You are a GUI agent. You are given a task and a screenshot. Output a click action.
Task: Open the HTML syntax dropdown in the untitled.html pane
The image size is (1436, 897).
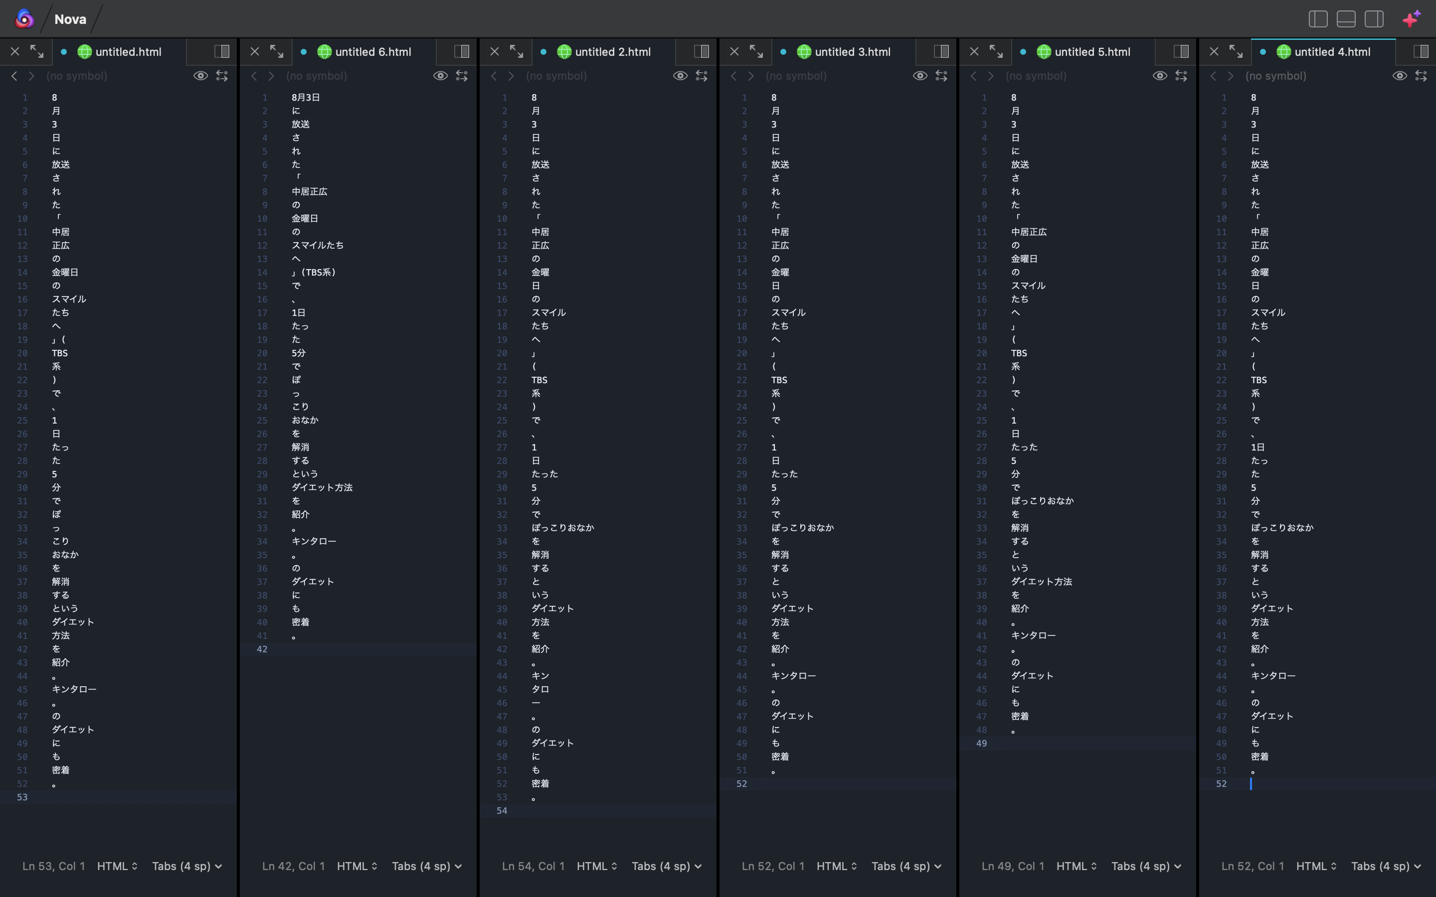[117, 866]
